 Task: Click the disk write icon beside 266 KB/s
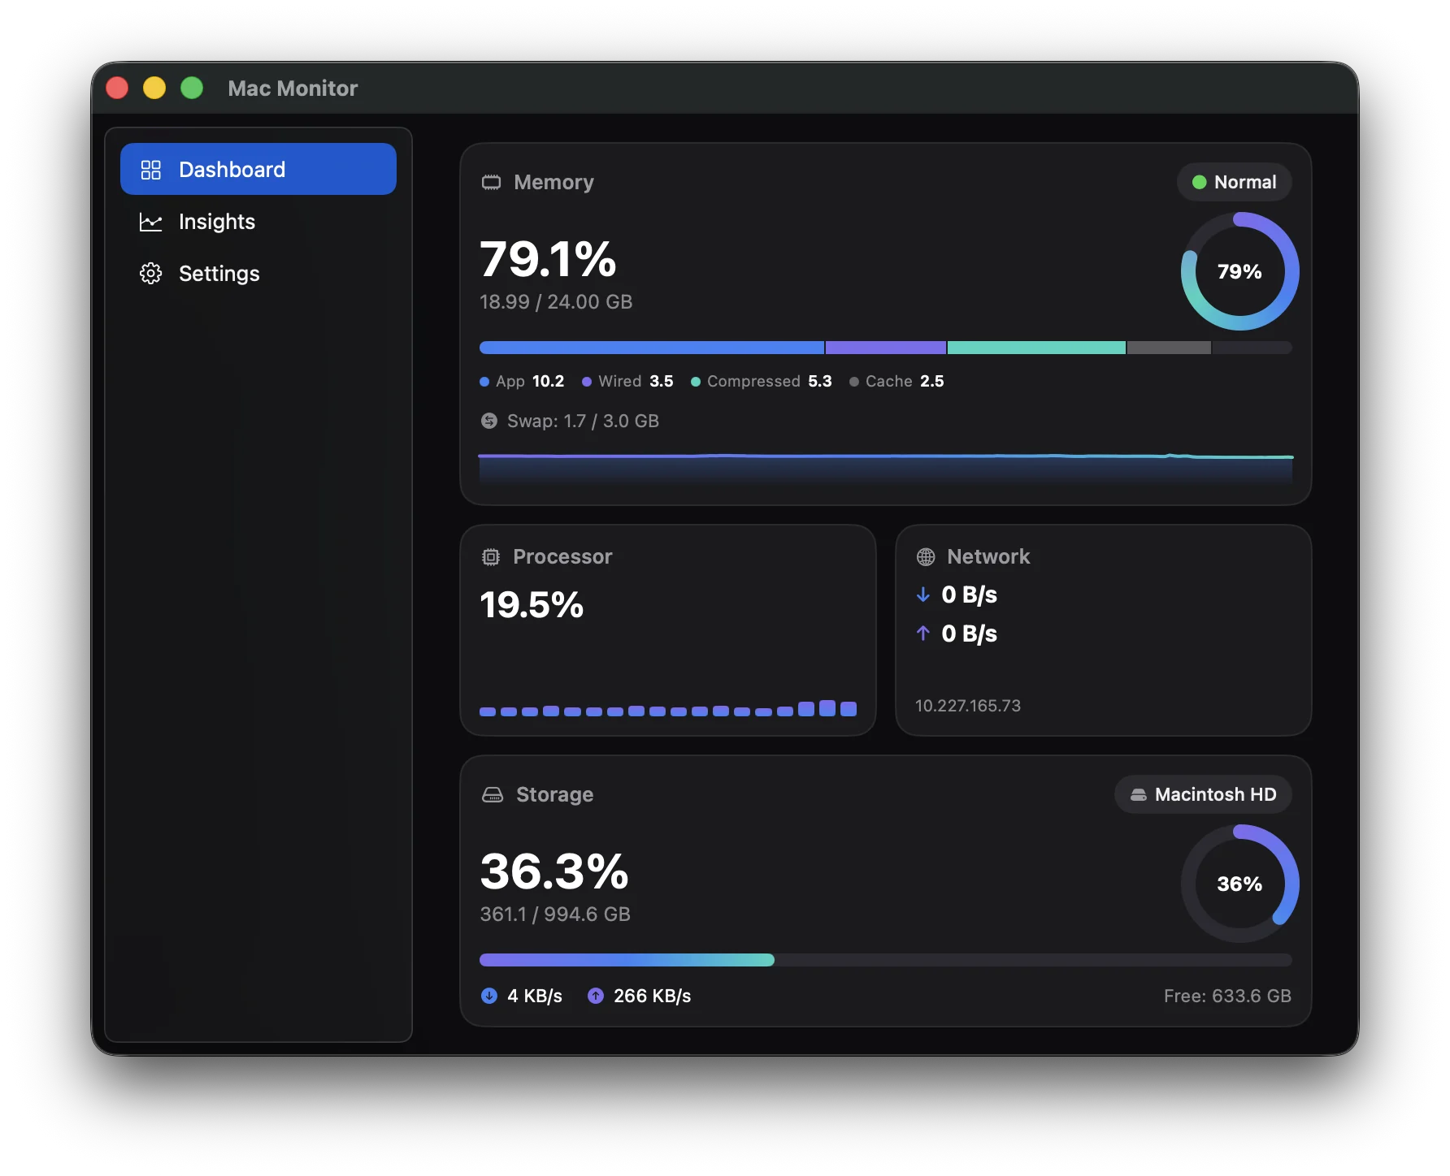click(596, 996)
